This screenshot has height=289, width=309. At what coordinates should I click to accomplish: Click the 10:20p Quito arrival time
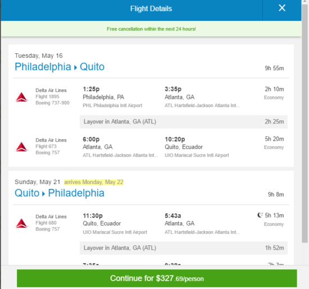click(175, 139)
